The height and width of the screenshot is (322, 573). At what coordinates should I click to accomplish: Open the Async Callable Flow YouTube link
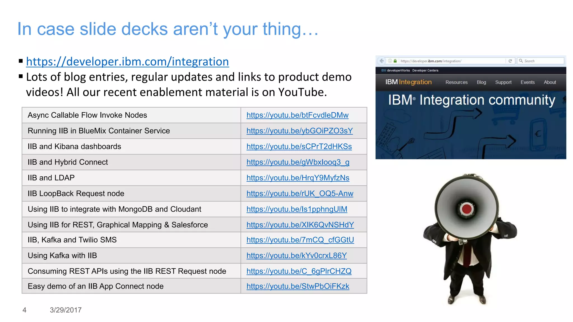coord(297,115)
